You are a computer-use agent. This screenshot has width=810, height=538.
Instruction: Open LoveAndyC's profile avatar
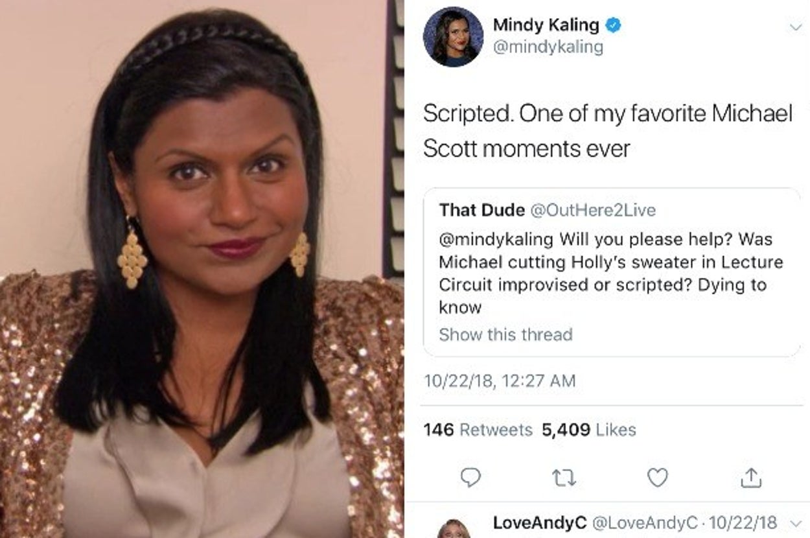point(453,529)
